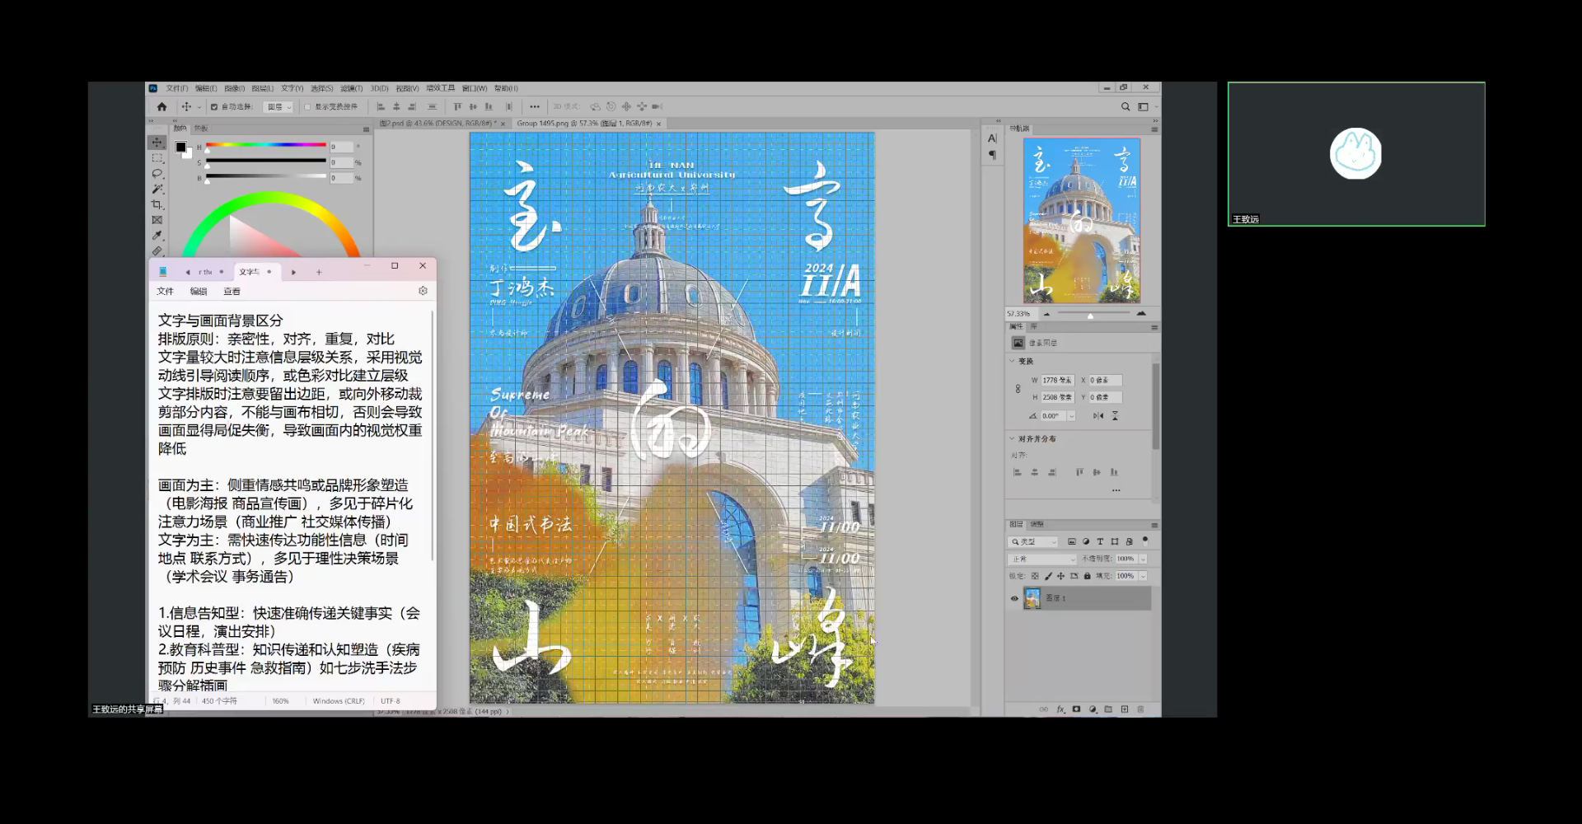Toggle width-height link constraint icon
The height and width of the screenshot is (824, 1582).
[1018, 389]
